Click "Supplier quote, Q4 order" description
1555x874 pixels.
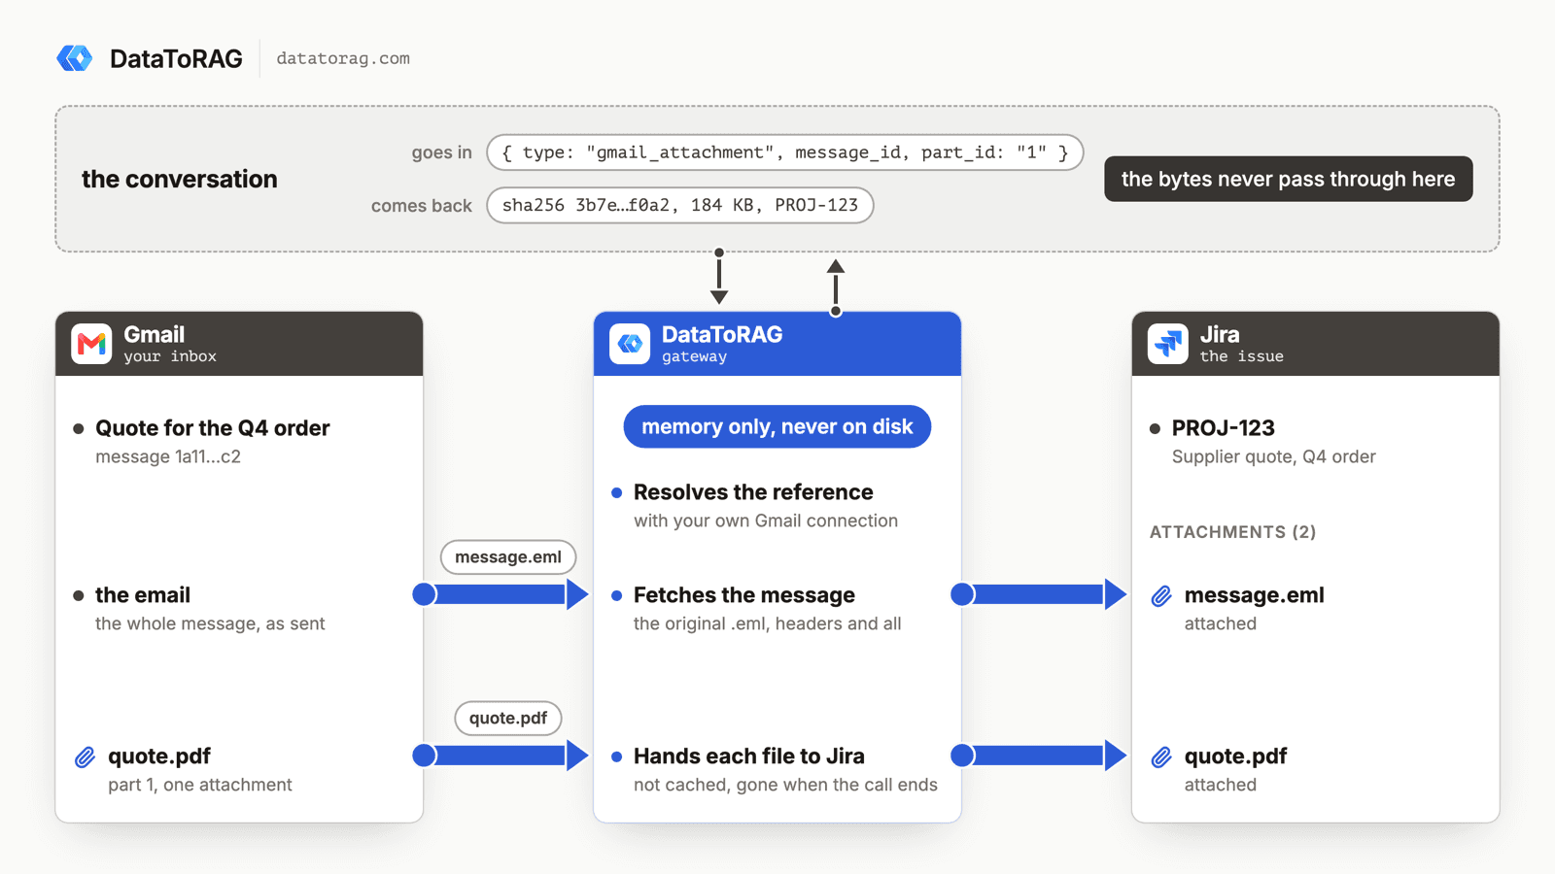click(1274, 456)
